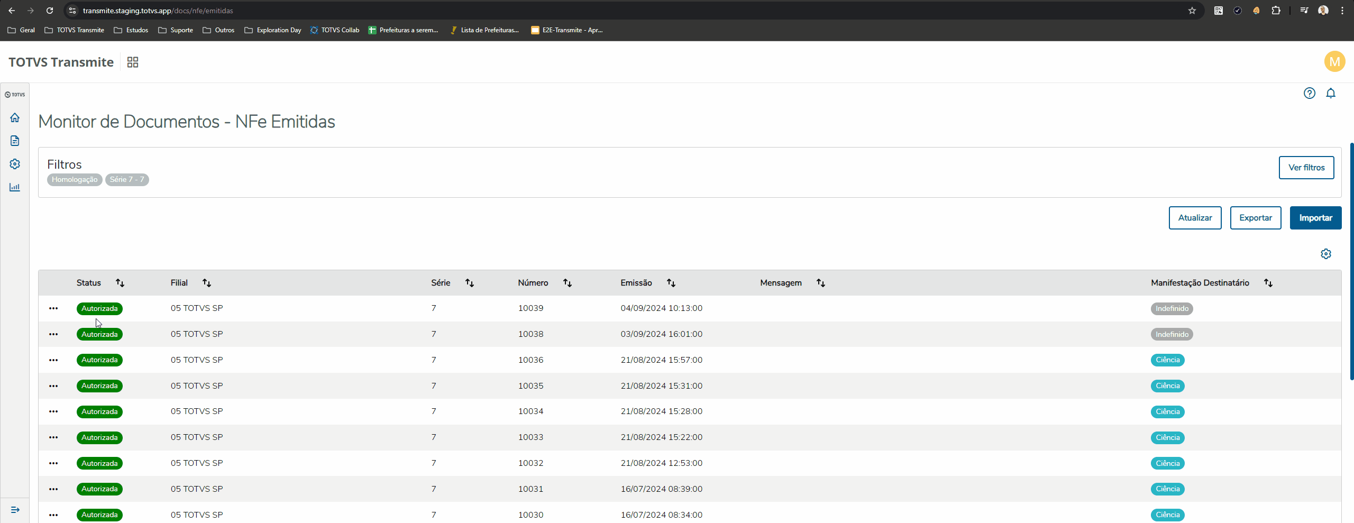Image resolution: width=1354 pixels, height=523 pixels.
Task: Open the Prefeituras a serem bookmark
Action: point(403,30)
